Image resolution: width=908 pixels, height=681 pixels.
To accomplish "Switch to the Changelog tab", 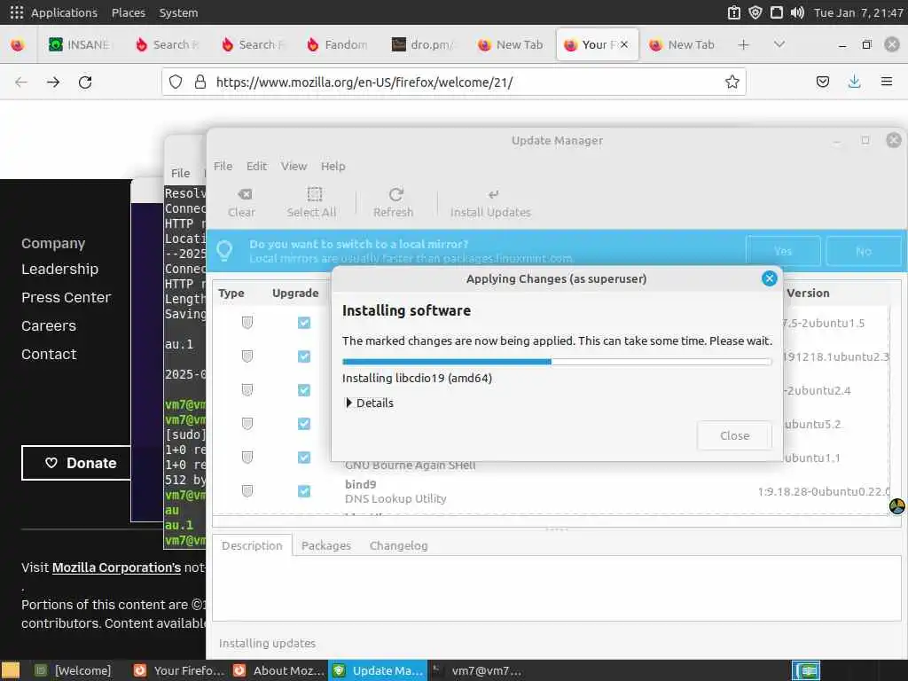I will 398,545.
